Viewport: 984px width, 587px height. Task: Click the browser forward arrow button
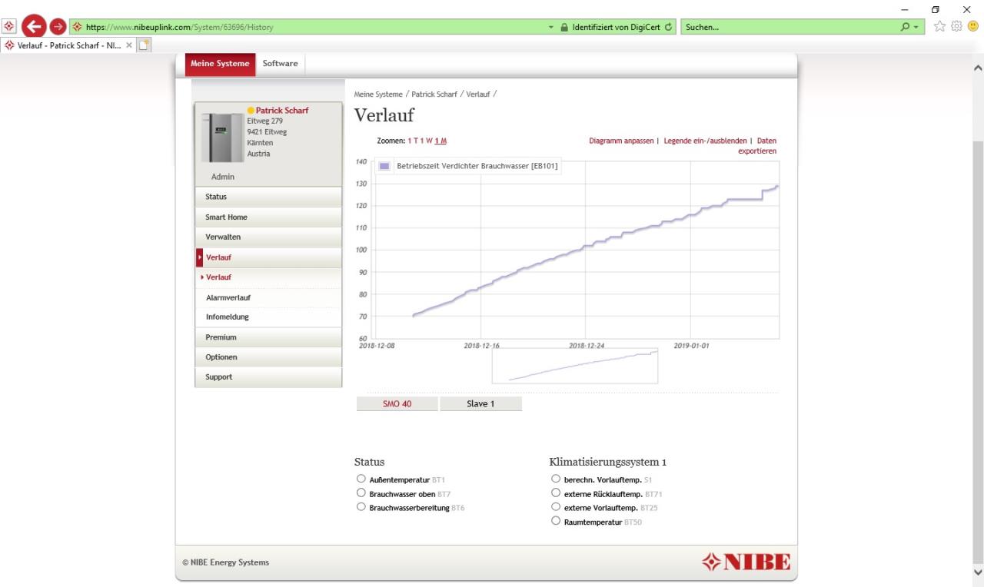pyautogui.click(x=58, y=27)
